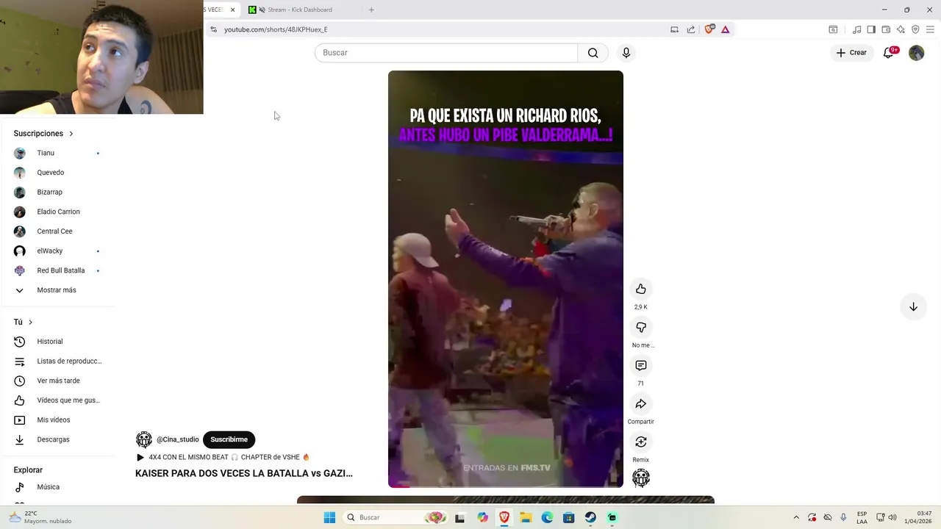
Task: Open Brave playlist music note icon
Action: coord(856,29)
